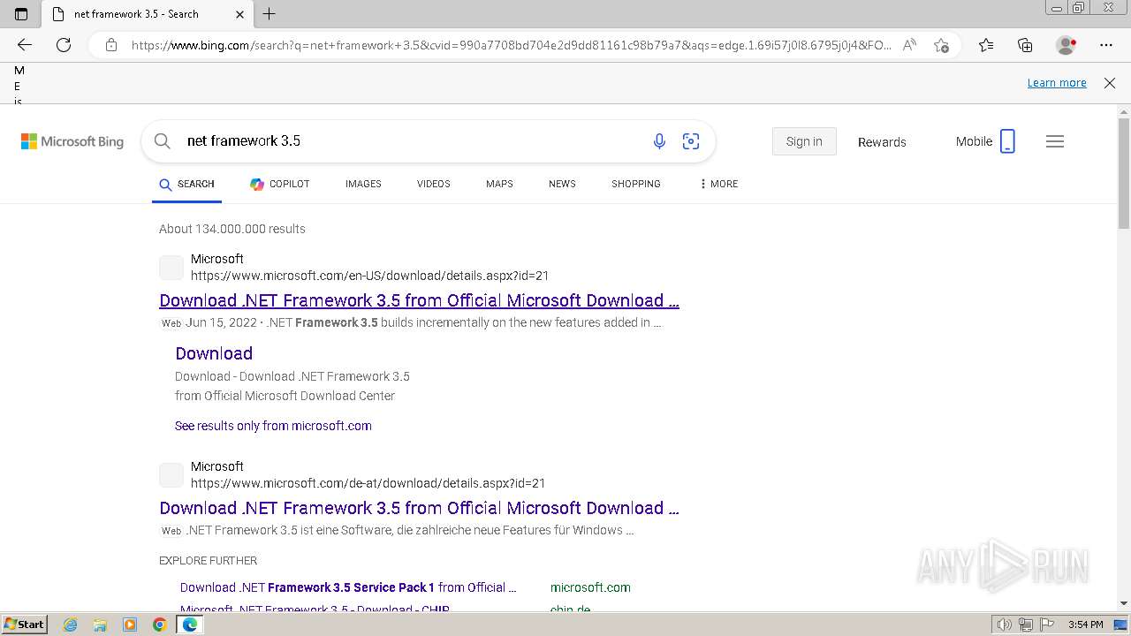Open the tab actions menu icon
The width and height of the screenshot is (1131, 636).
21,13
